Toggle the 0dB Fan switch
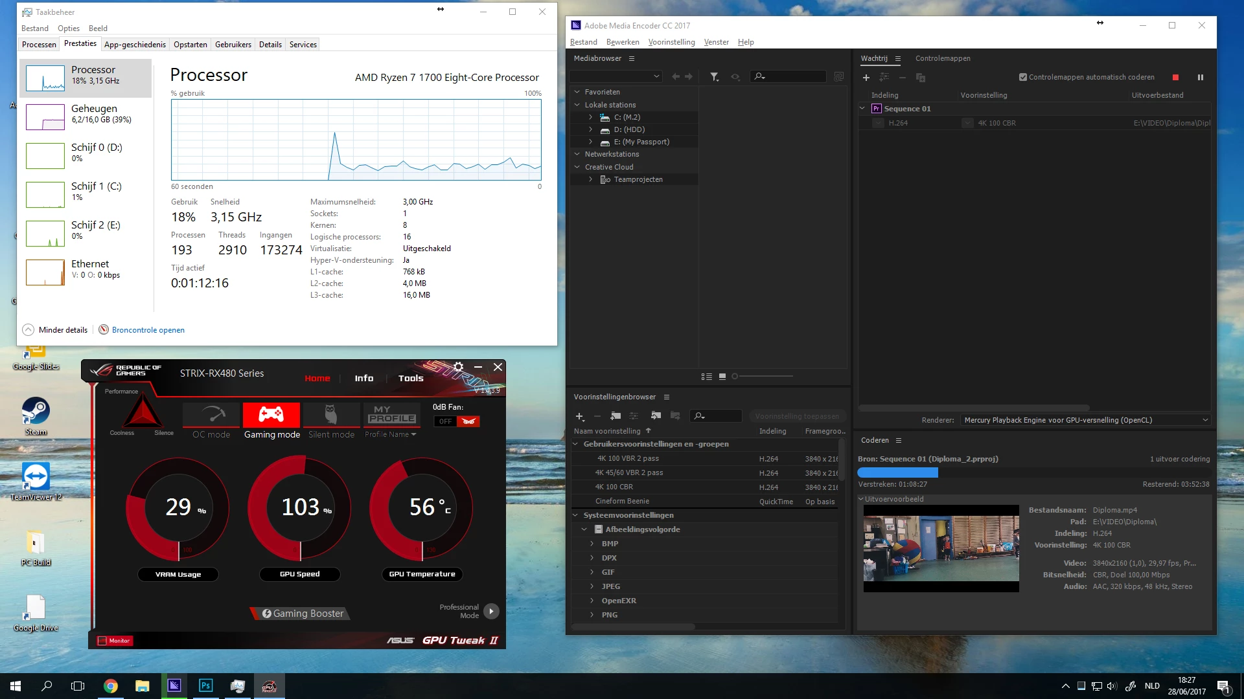Viewport: 1244px width, 699px height. 457,421
